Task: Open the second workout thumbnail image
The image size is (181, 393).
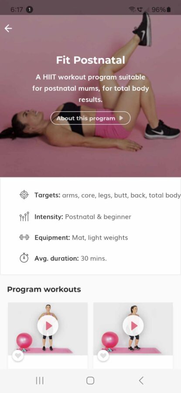Action: [x=133, y=329]
